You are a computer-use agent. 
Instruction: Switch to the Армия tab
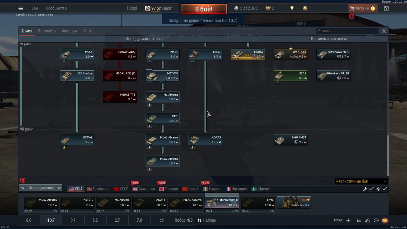(x=27, y=31)
